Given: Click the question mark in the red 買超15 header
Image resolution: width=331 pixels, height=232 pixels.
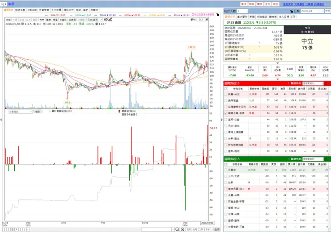Looking at the screenshot, I should [289, 83].
